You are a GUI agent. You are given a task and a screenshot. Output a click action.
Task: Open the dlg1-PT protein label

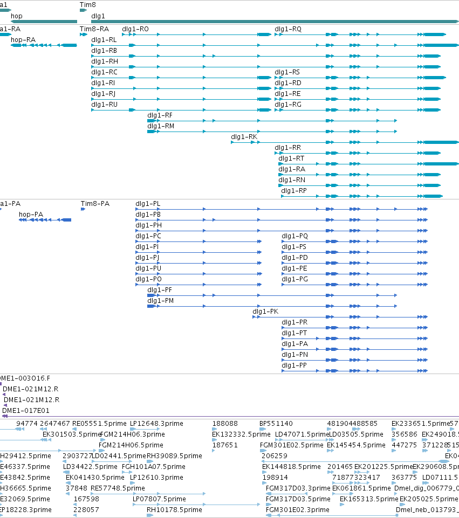point(294,333)
